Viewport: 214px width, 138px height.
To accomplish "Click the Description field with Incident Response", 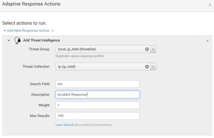I will (x=98, y=95).
